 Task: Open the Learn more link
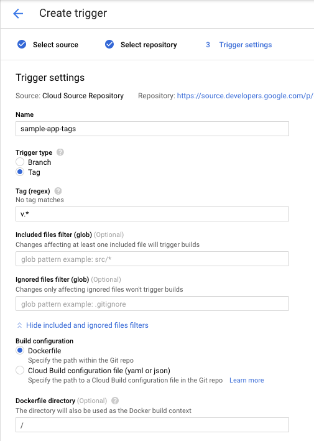pyautogui.click(x=246, y=380)
